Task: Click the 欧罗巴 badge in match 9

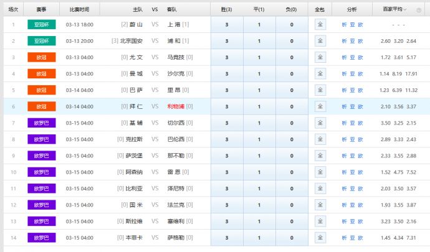Action: click(x=42, y=156)
